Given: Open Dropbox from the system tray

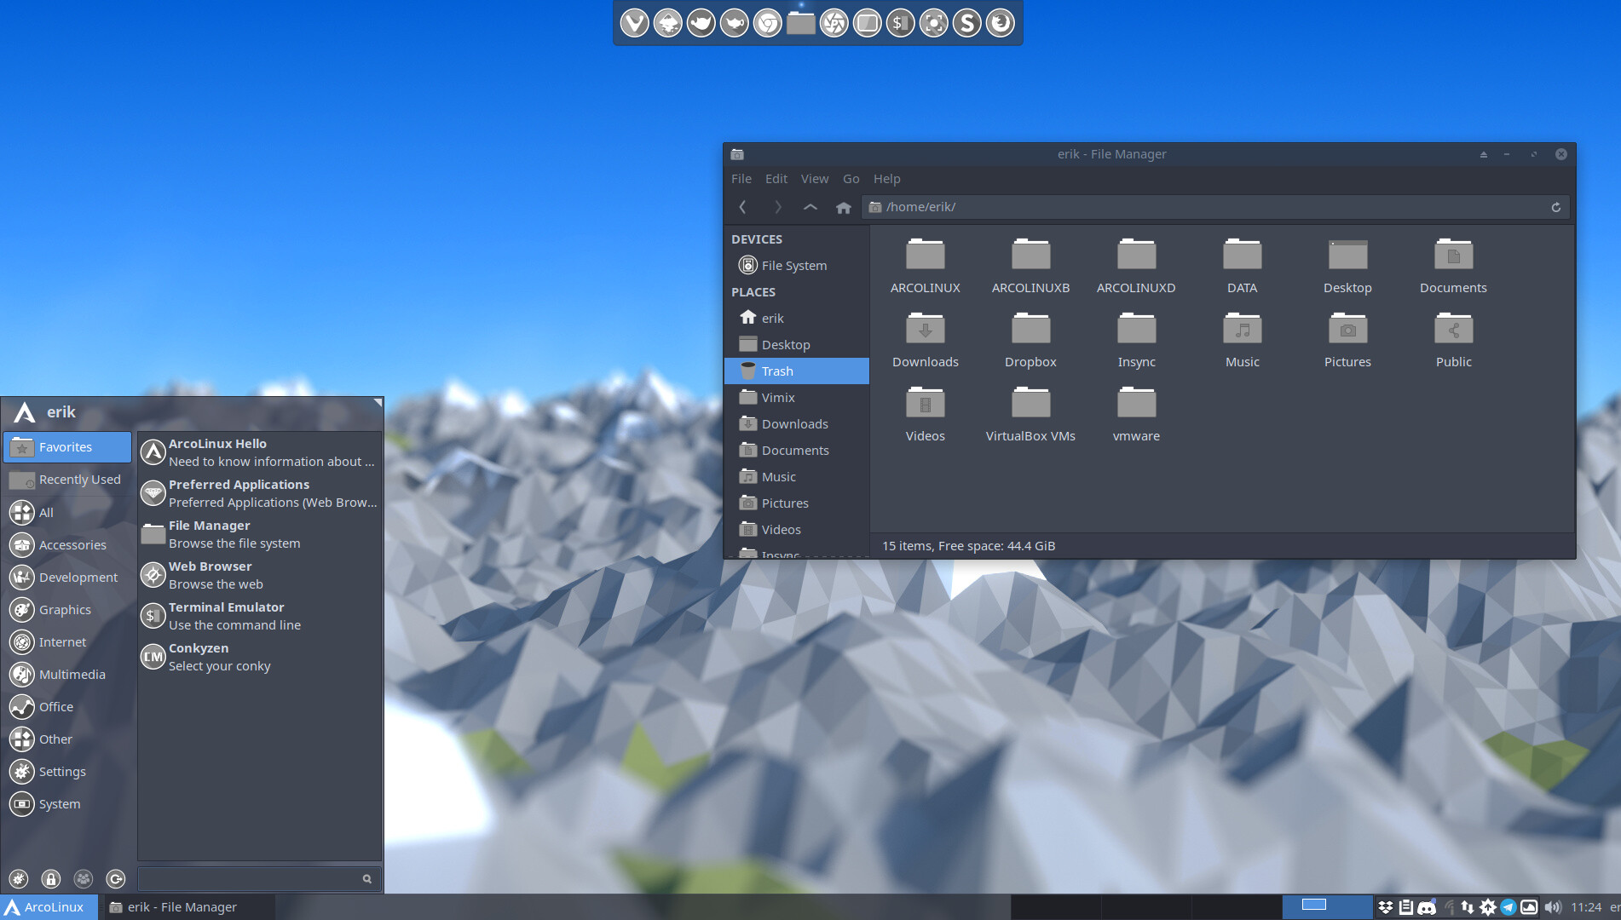Looking at the screenshot, I should point(1387,907).
